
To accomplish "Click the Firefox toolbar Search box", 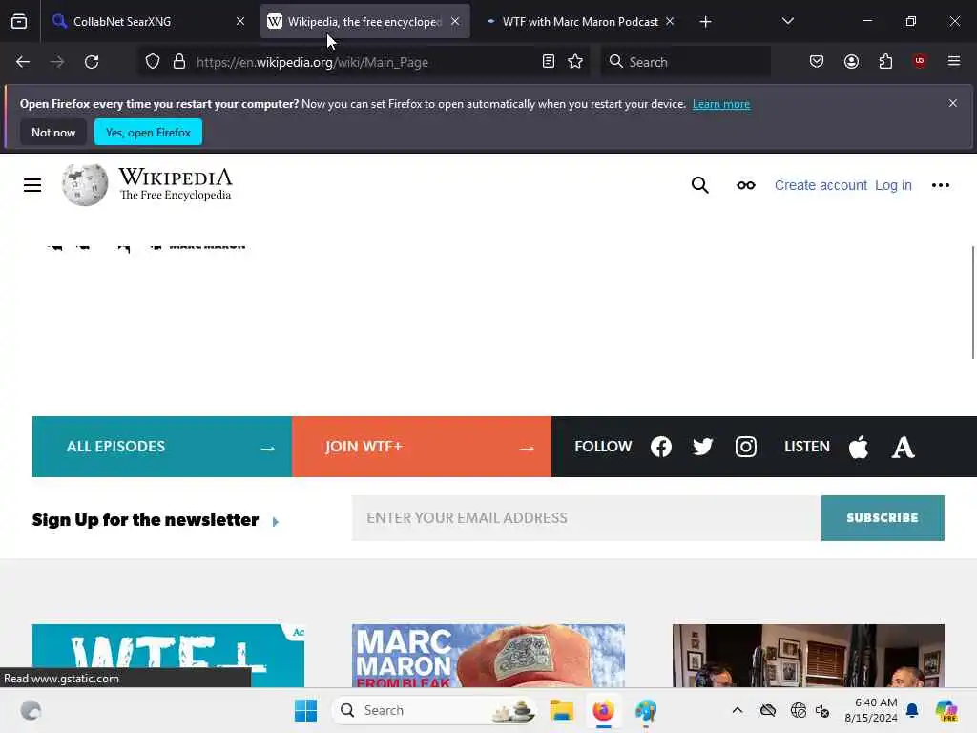I will tap(685, 62).
